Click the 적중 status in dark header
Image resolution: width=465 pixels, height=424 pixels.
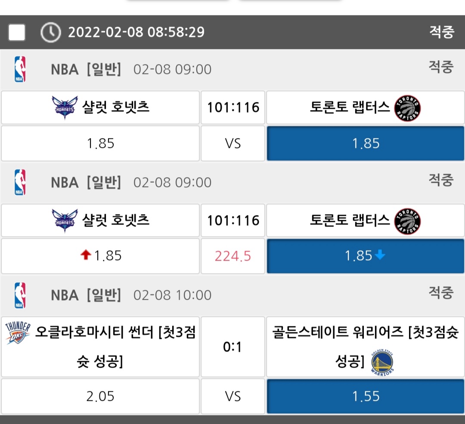[x=441, y=32]
